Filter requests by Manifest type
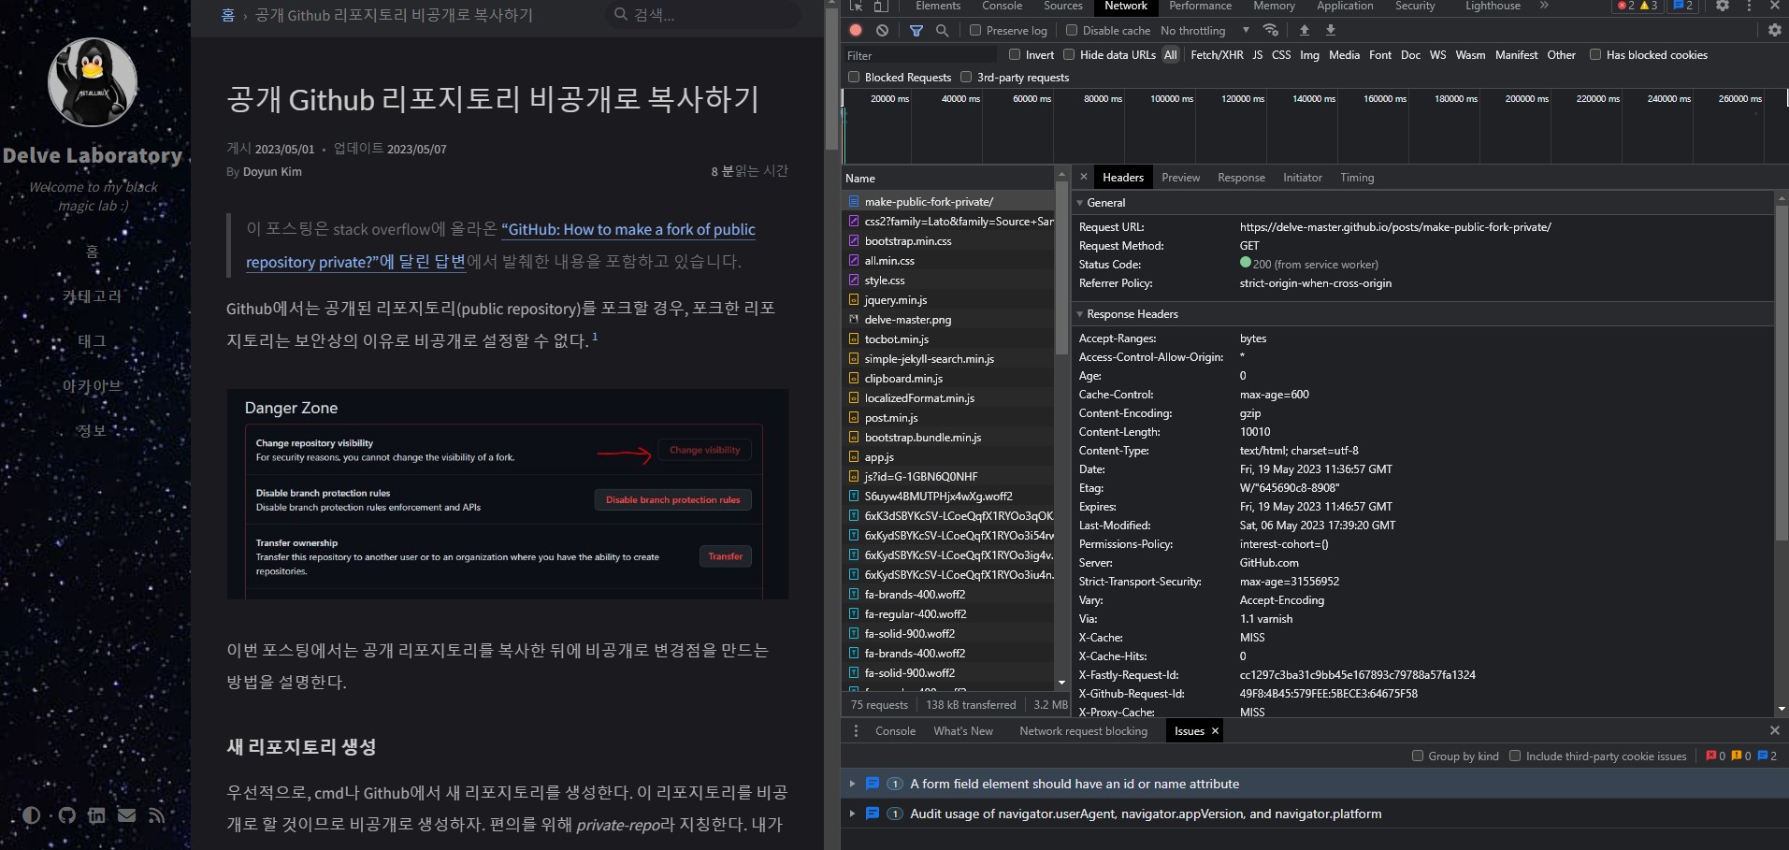The width and height of the screenshot is (1789, 850). click(x=1516, y=54)
